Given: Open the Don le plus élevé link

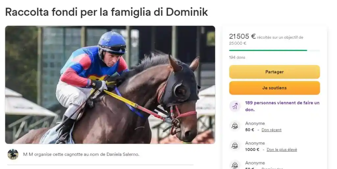Looking at the screenshot, I should coord(282,150).
